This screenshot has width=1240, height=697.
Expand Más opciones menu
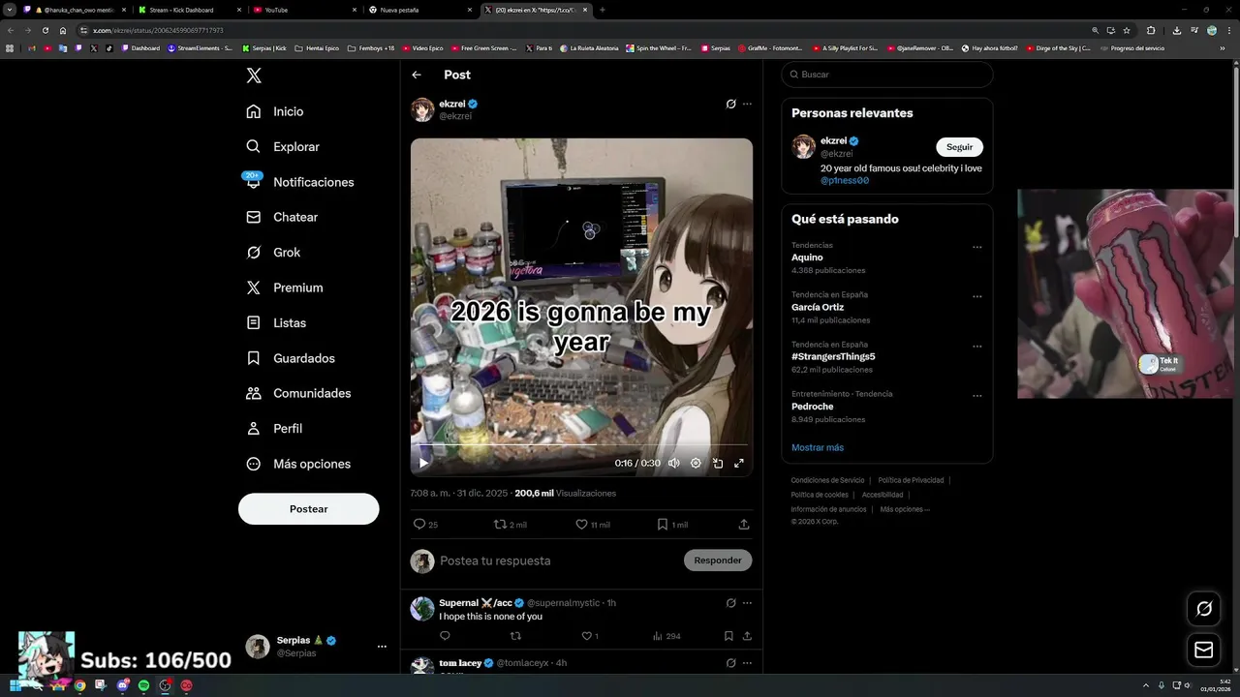tap(298, 464)
